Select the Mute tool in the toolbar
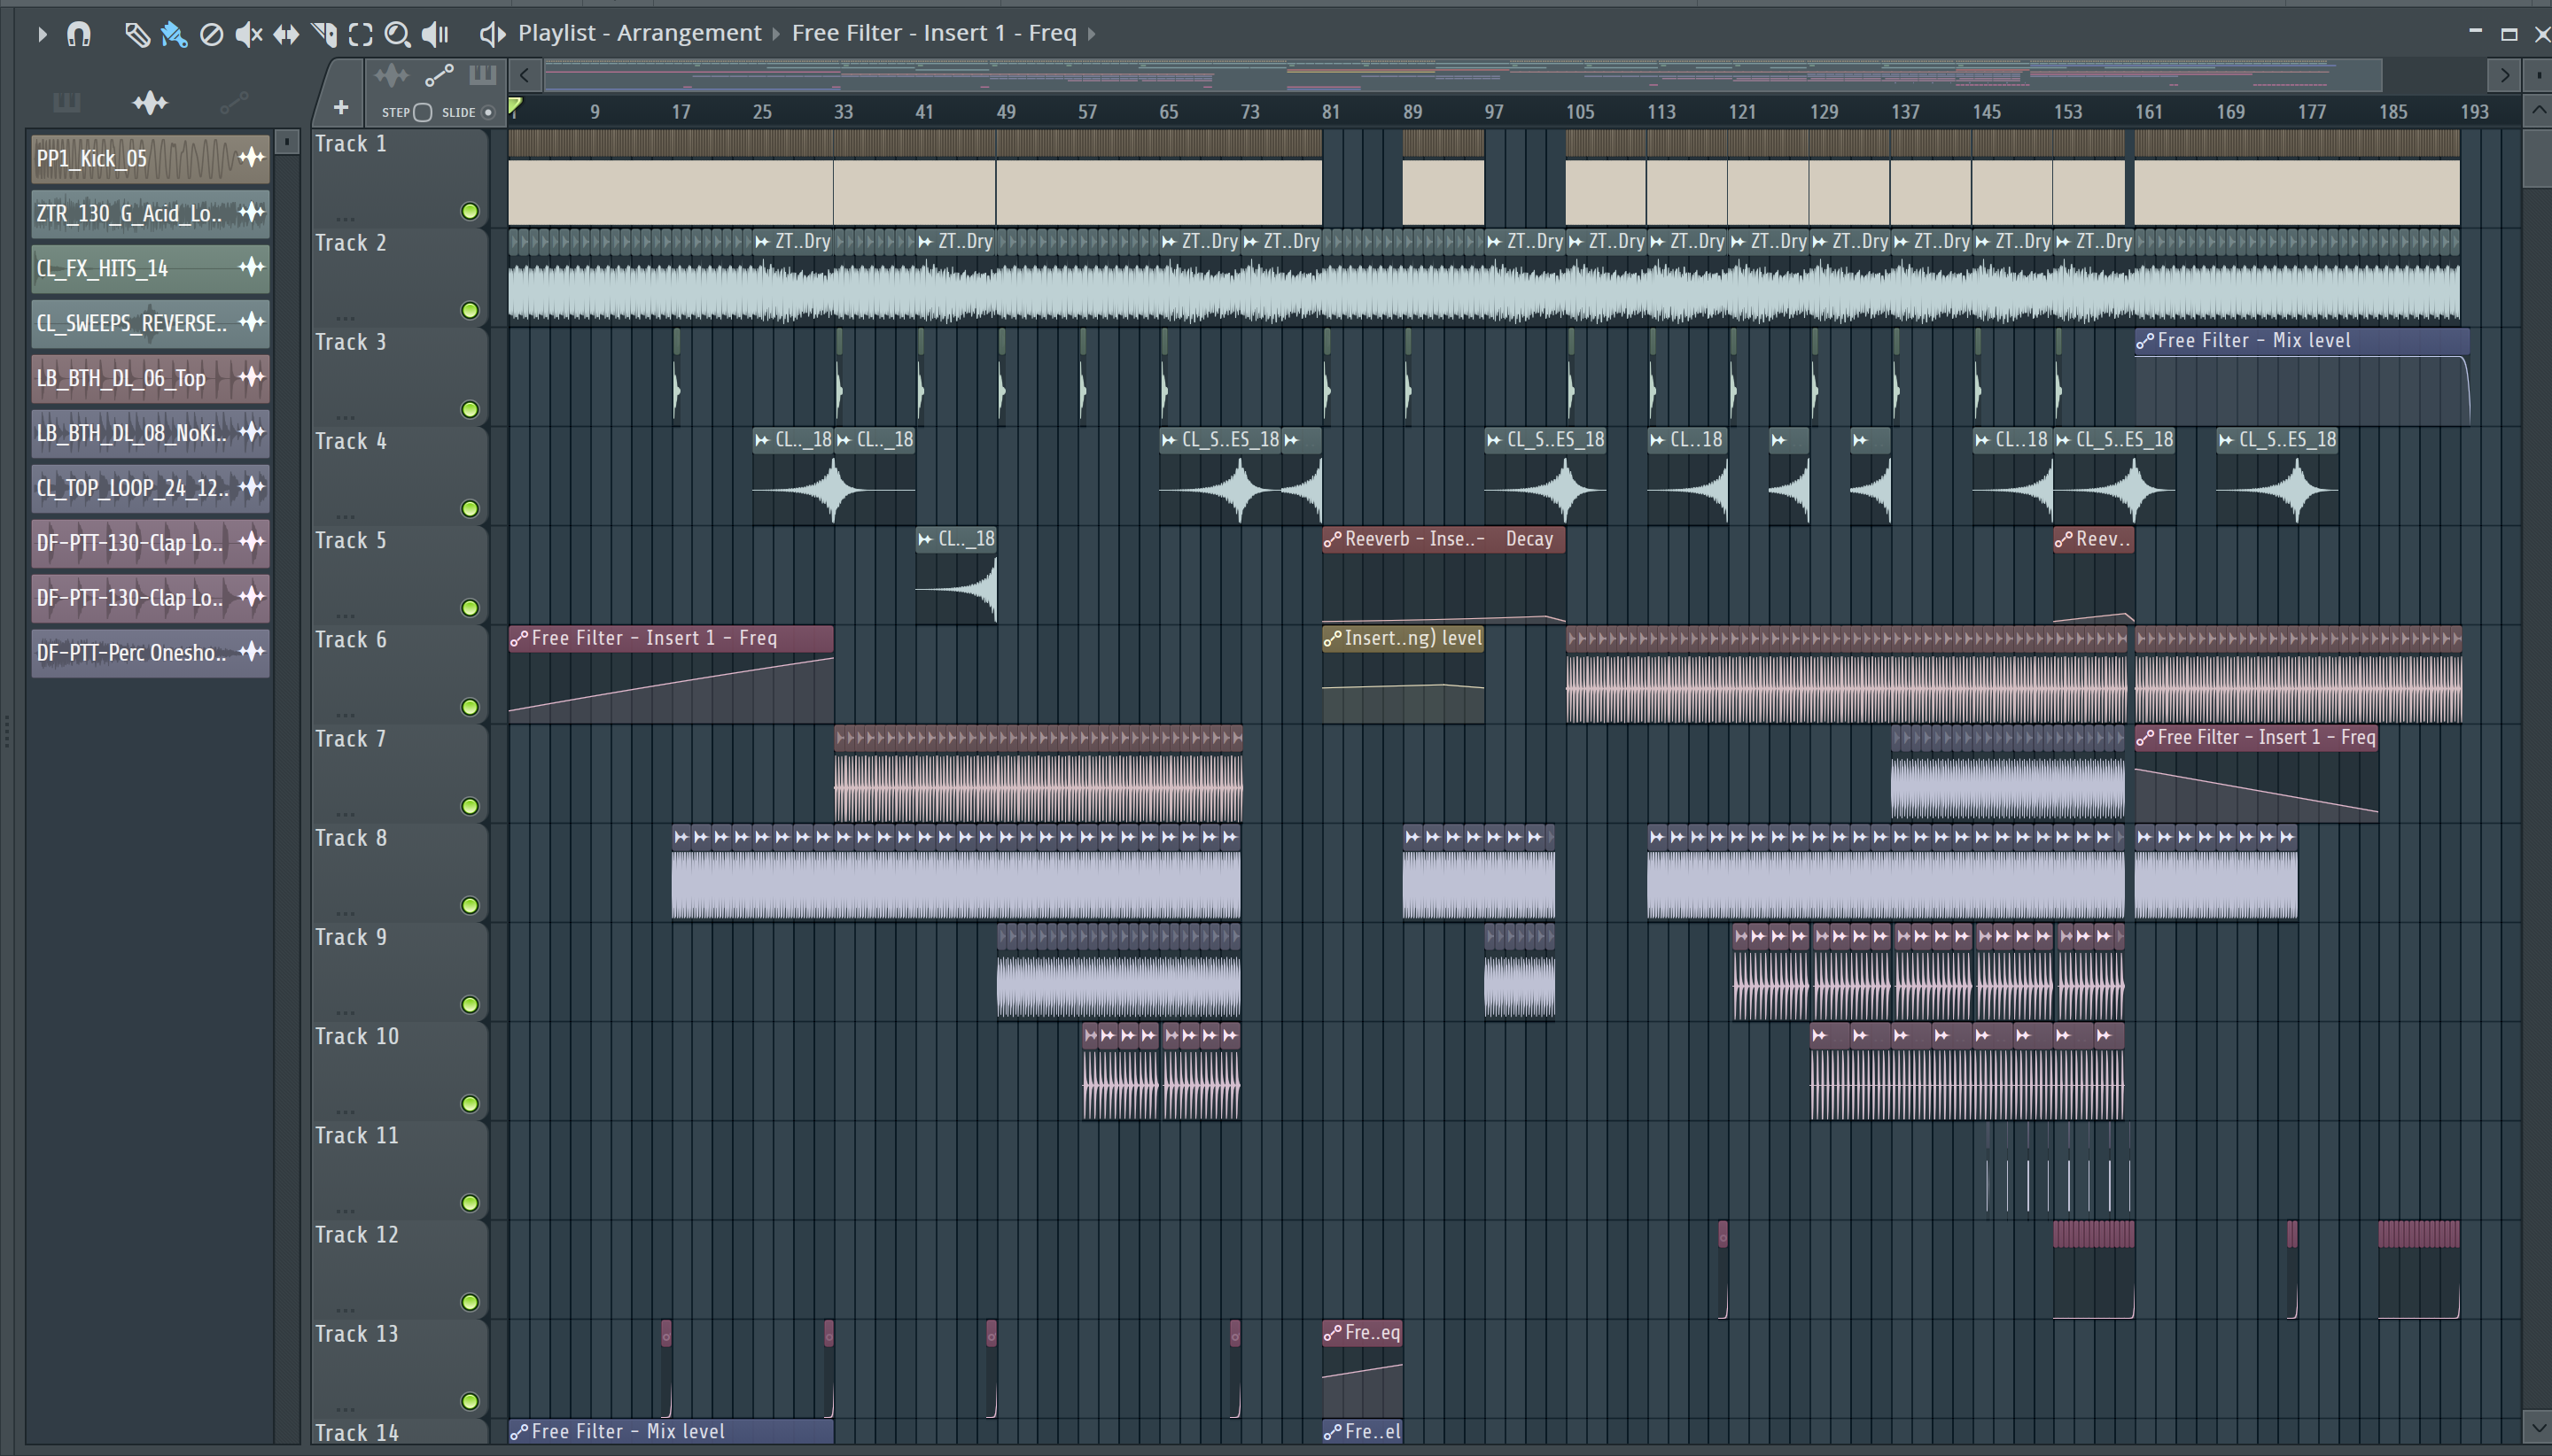 click(248, 35)
